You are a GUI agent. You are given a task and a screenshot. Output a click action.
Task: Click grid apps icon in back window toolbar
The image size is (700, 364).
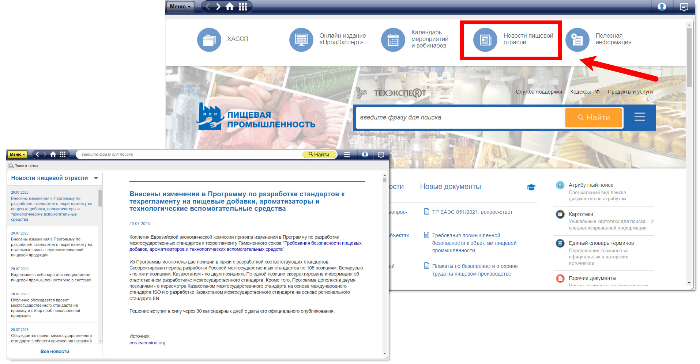pos(243,7)
